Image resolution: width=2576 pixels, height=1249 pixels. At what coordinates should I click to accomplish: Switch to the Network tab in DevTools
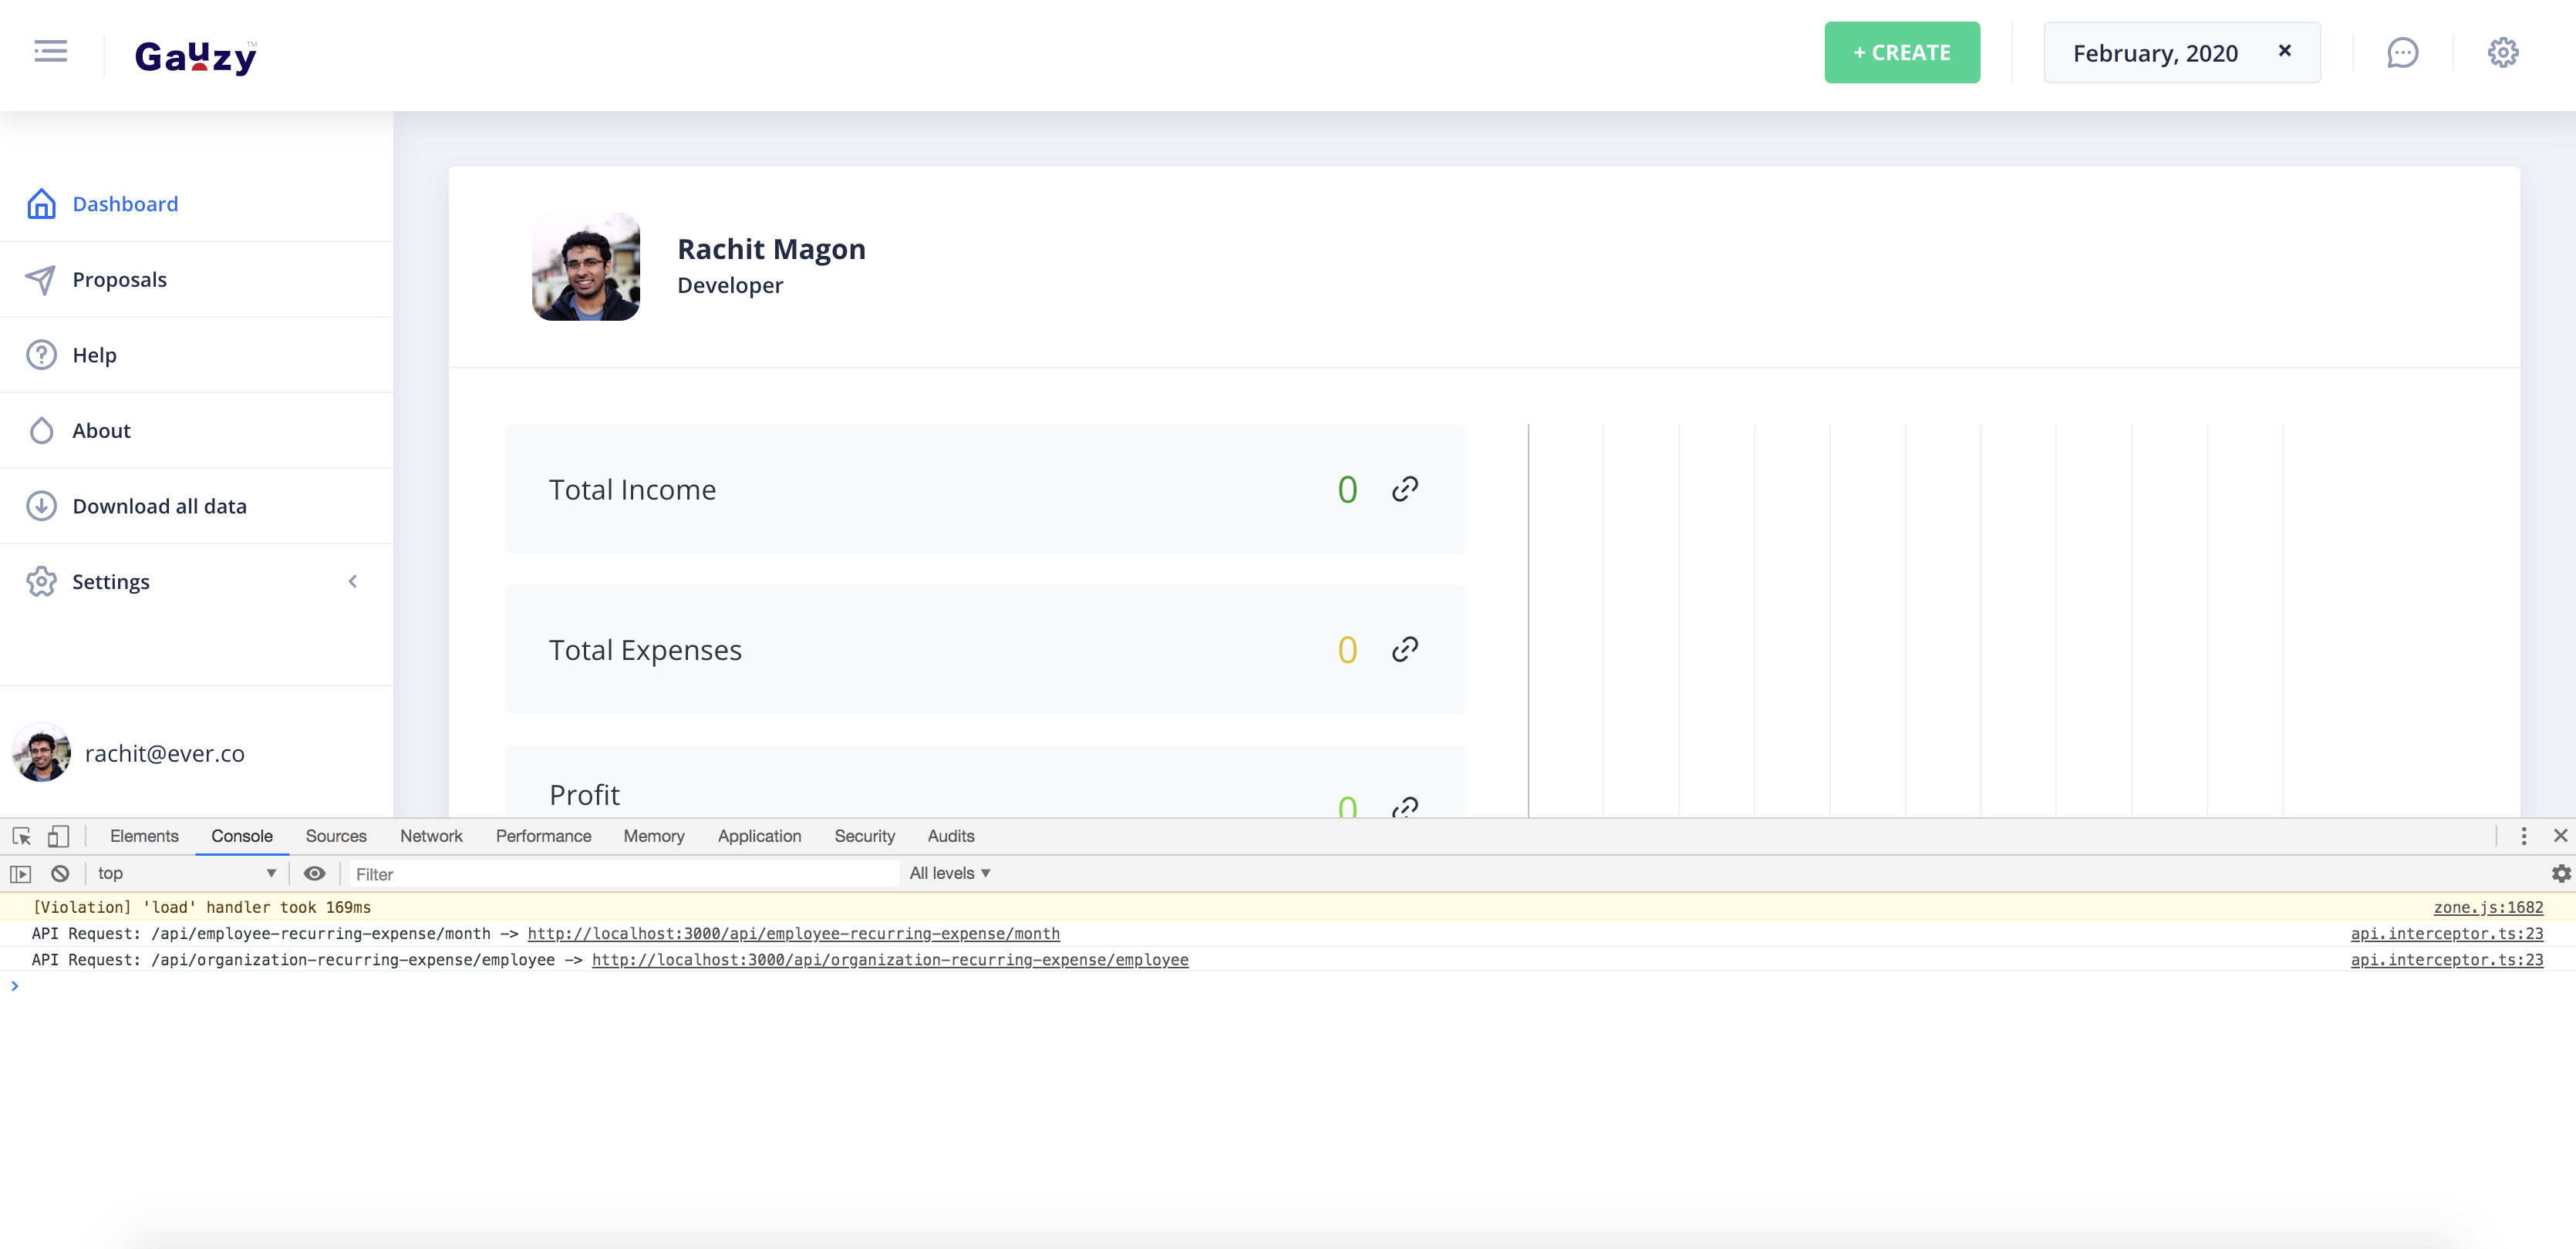(431, 835)
